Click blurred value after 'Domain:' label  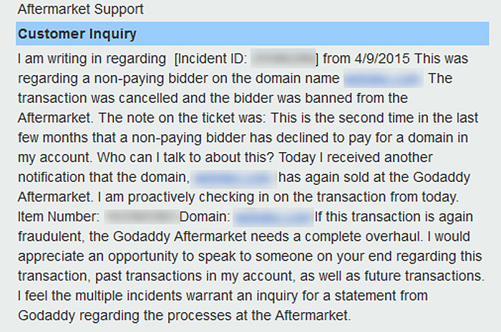coord(273,216)
